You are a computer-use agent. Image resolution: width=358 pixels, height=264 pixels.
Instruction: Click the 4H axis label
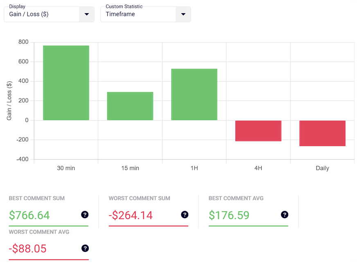coord(258,168)
